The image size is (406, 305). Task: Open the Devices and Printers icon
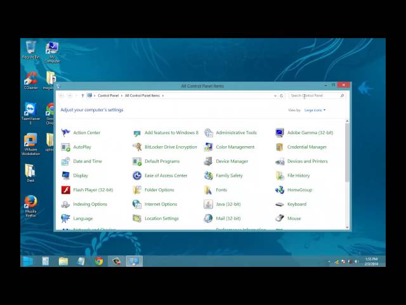pyautogui.click(x=280, y=161)
